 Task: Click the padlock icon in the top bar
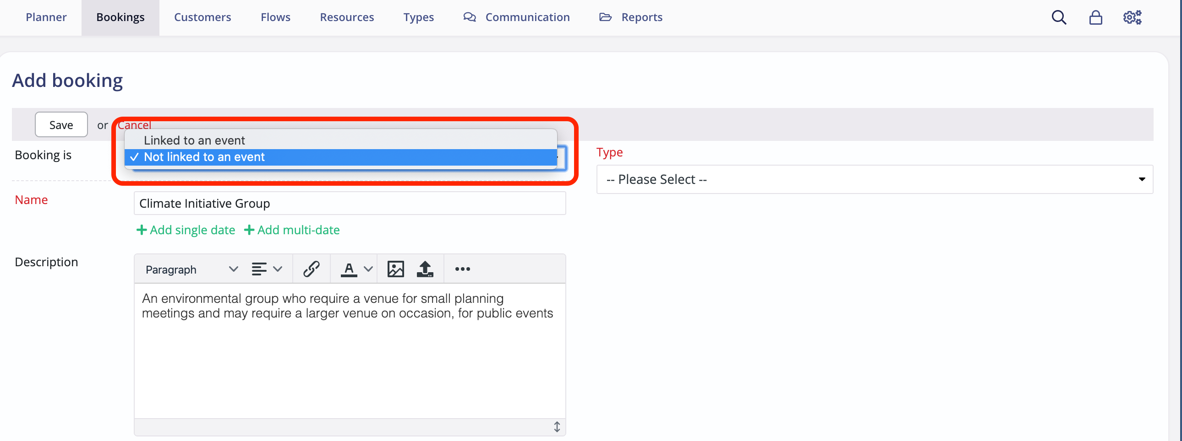(1096, 17)
